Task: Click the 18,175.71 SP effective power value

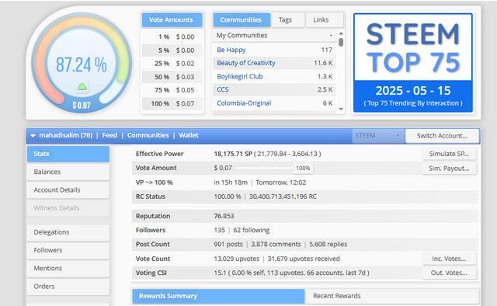Action: pyautogui.click(x=233, y=154)
